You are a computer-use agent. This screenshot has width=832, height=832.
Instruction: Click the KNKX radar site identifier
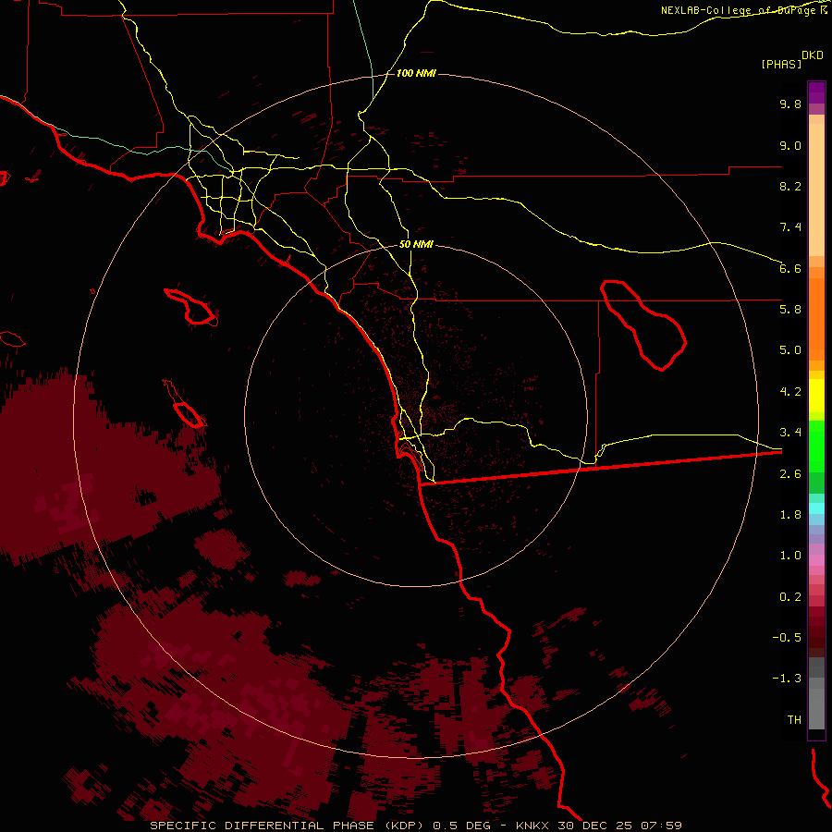point(532,826)
